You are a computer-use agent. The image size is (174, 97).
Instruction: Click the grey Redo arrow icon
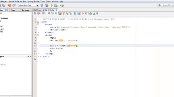pyautogui.click(x=14, y=5)
